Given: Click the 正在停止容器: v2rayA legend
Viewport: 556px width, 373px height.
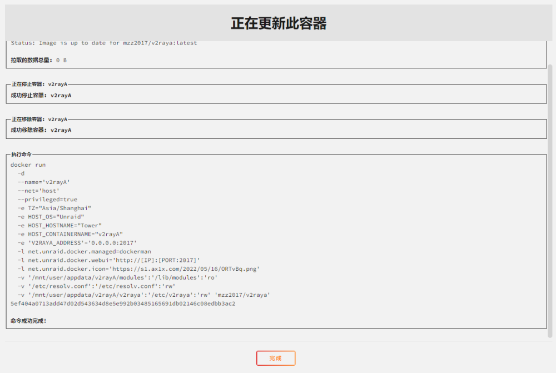Looking at the screenshot, I should [x=39, y=84].
